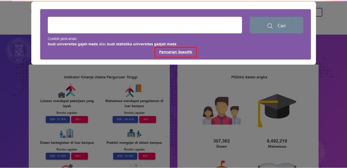This screenshot has width=347, height=168.
Task: Click Indikator Kinerja Utama Perguruan Tinggi heading
Action: point(101,77)
